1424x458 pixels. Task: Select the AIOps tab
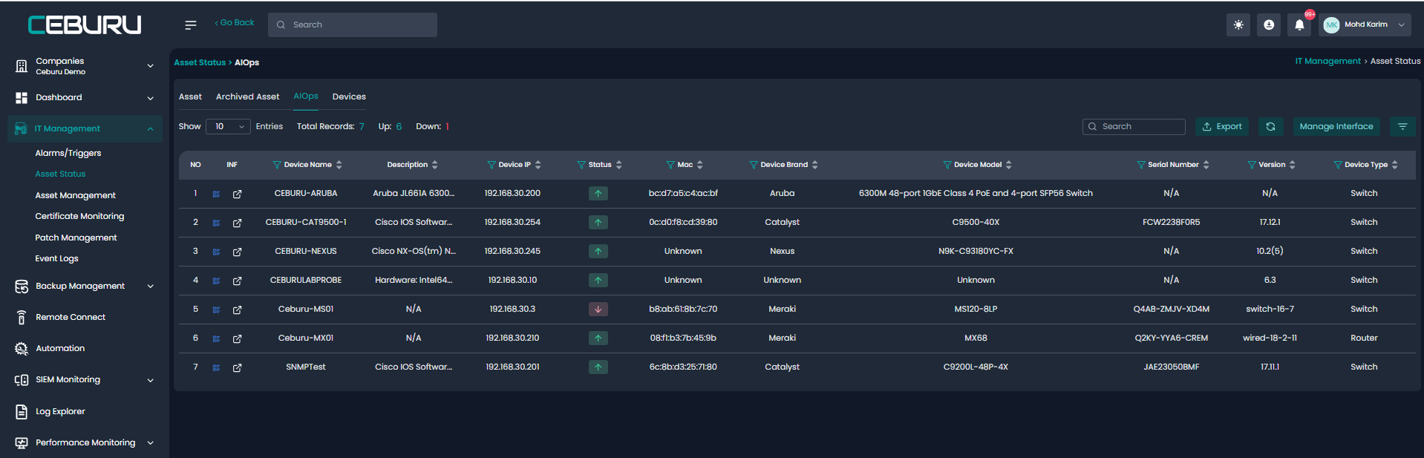[306, 96]
